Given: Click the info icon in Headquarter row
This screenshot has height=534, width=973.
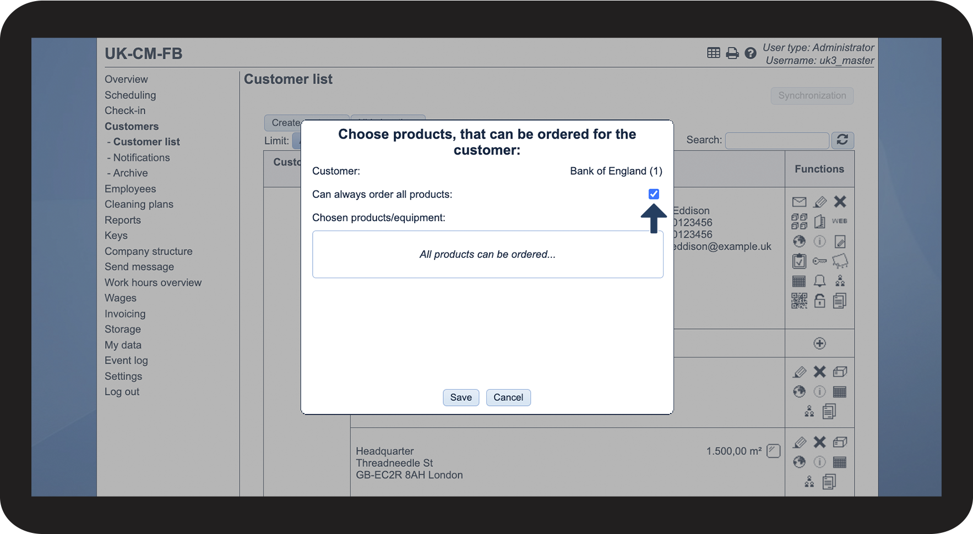Looking at the screenshot, I should 820,462.
